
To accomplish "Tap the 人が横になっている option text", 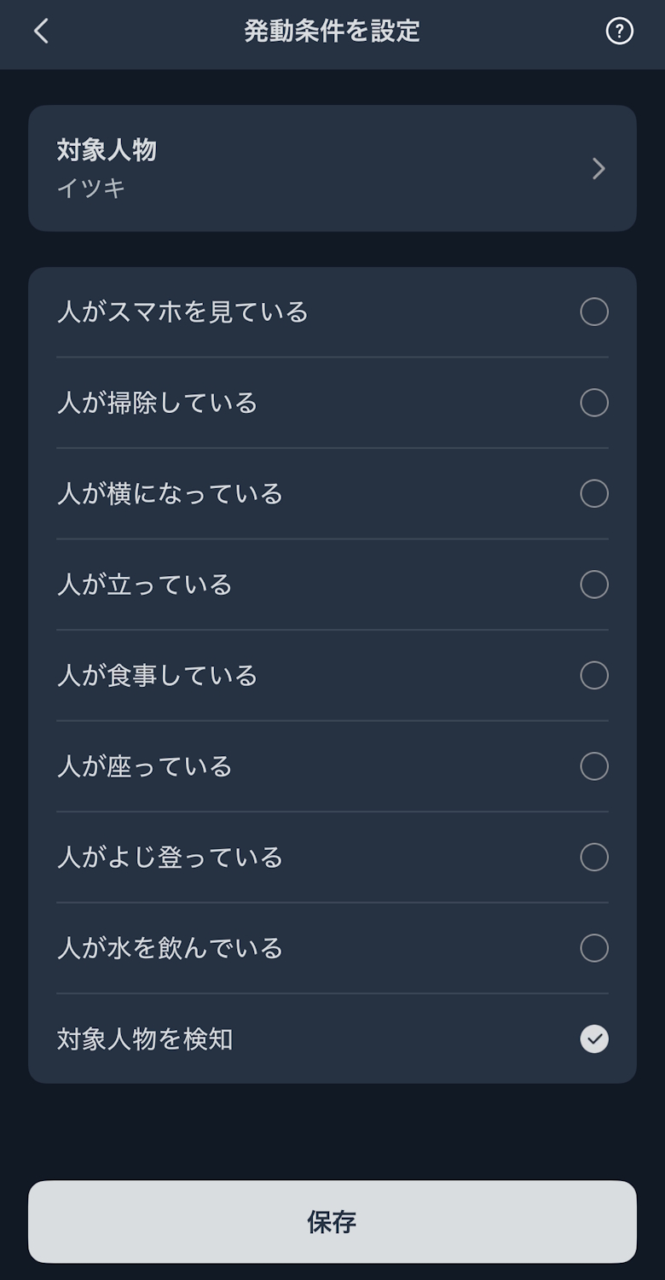I will point(170,494).
